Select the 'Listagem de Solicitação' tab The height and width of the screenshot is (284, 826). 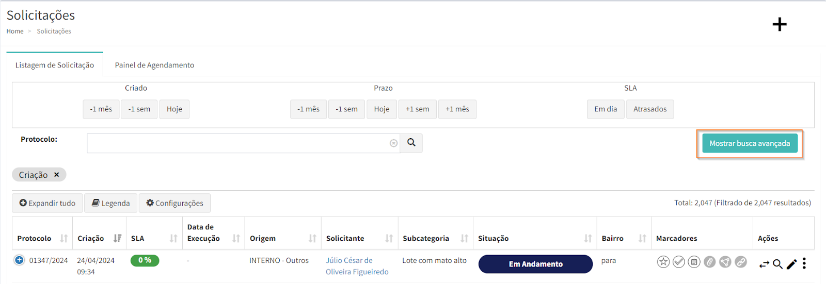pos(55,65)
